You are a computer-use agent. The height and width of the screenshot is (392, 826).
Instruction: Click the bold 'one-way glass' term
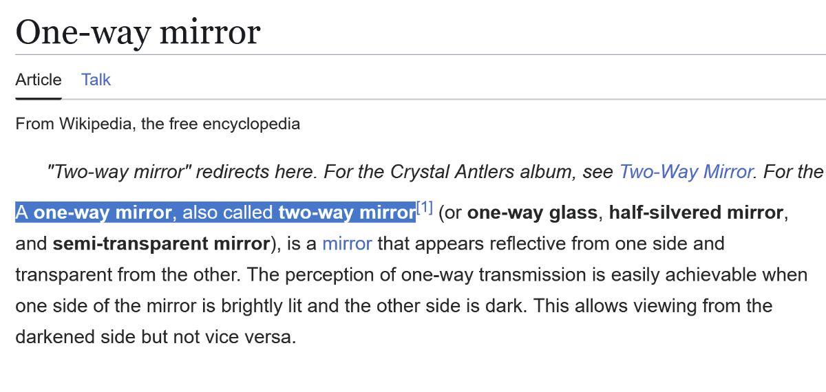[532, 213]
